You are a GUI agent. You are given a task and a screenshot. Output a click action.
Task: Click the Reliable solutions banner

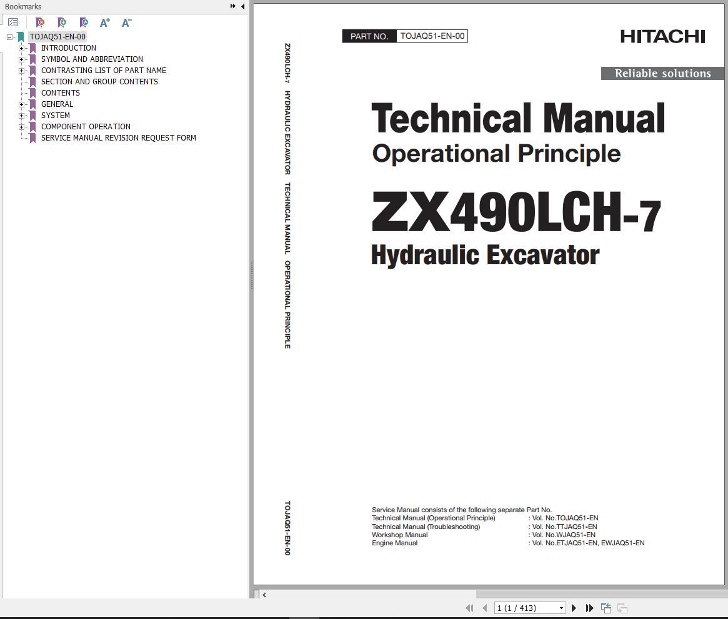tap(662, 73)
